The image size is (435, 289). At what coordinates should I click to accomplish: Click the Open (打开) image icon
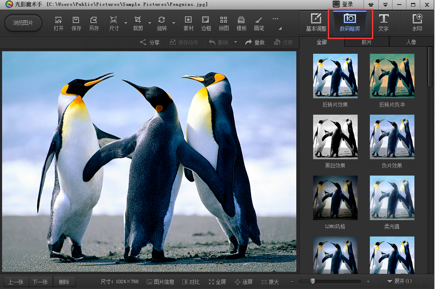coord(58,23)
